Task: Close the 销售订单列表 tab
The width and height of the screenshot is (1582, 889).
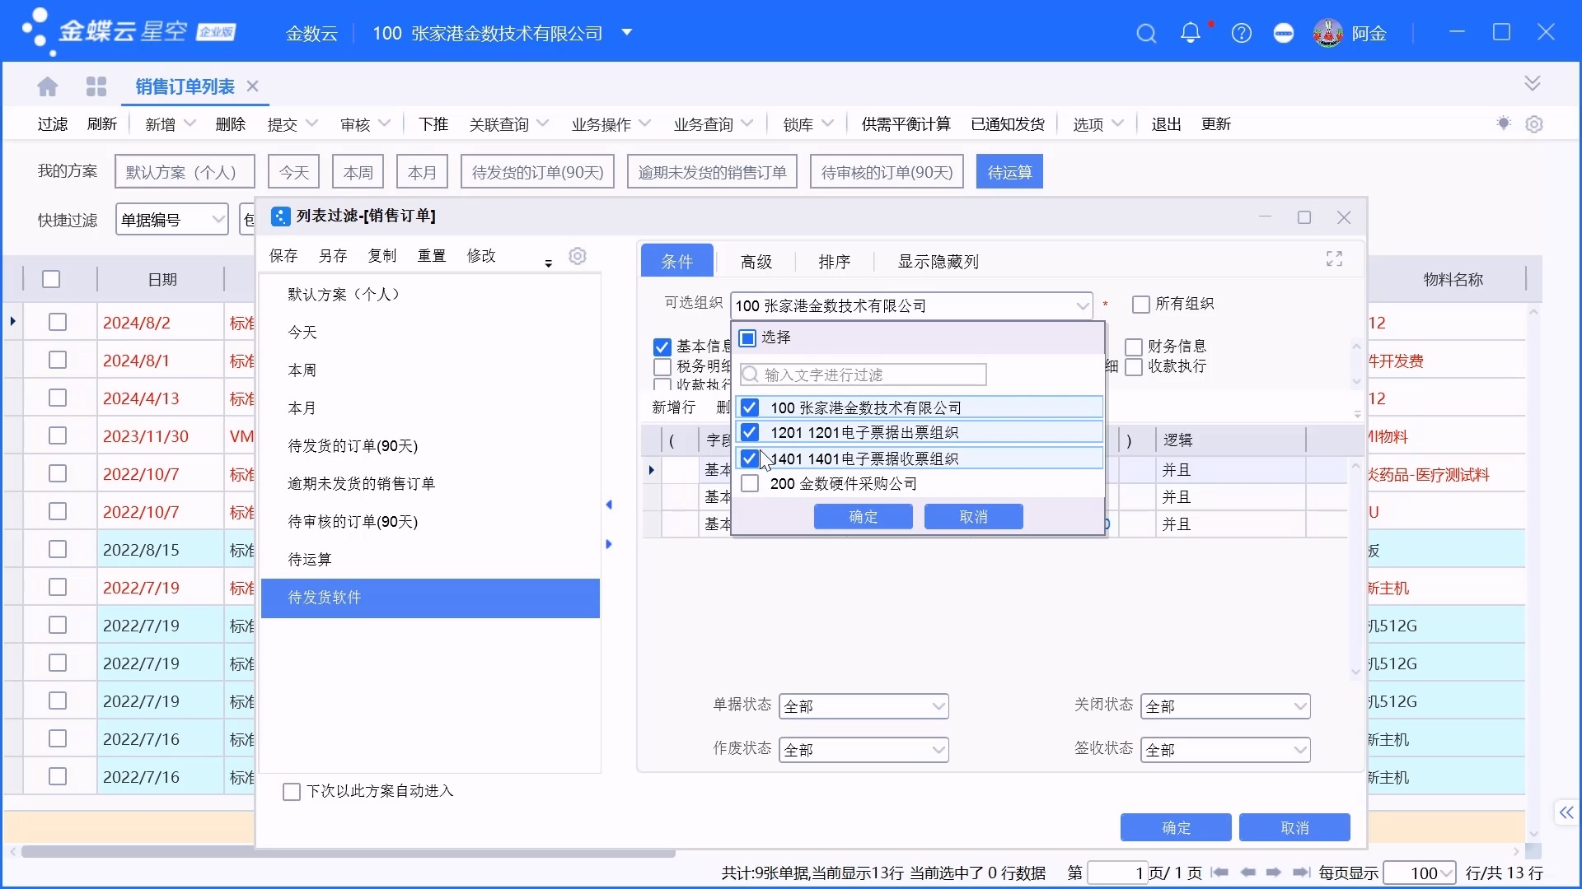Action: tap(253, 86)
